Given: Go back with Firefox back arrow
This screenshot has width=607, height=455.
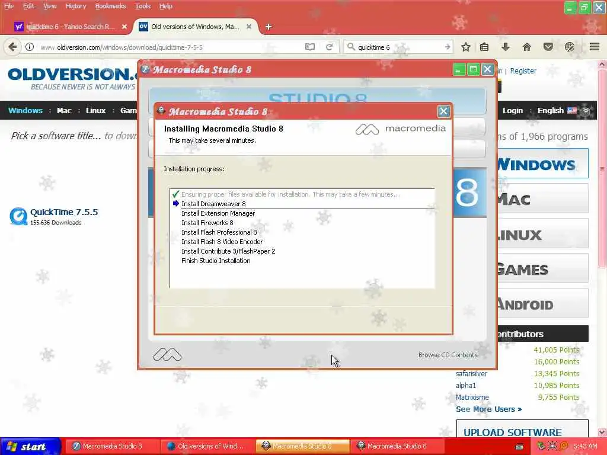Looking at the screenshot, I should click(x=12, y=47).
